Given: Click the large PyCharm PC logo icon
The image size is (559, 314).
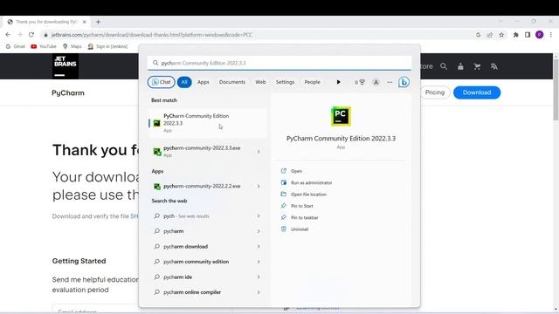Looking at the screenshot, I should point(341,116).
